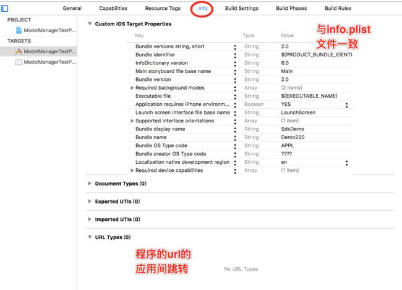Expand the Document Types section
This screenshot has height=290, width=402.
tap(90, 183)
